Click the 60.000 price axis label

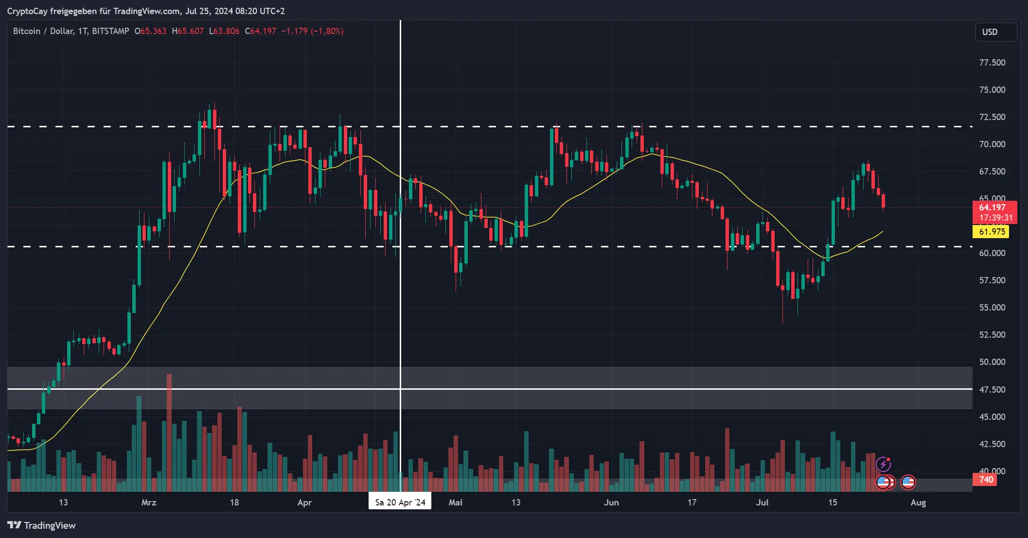(x=992, y=253)
